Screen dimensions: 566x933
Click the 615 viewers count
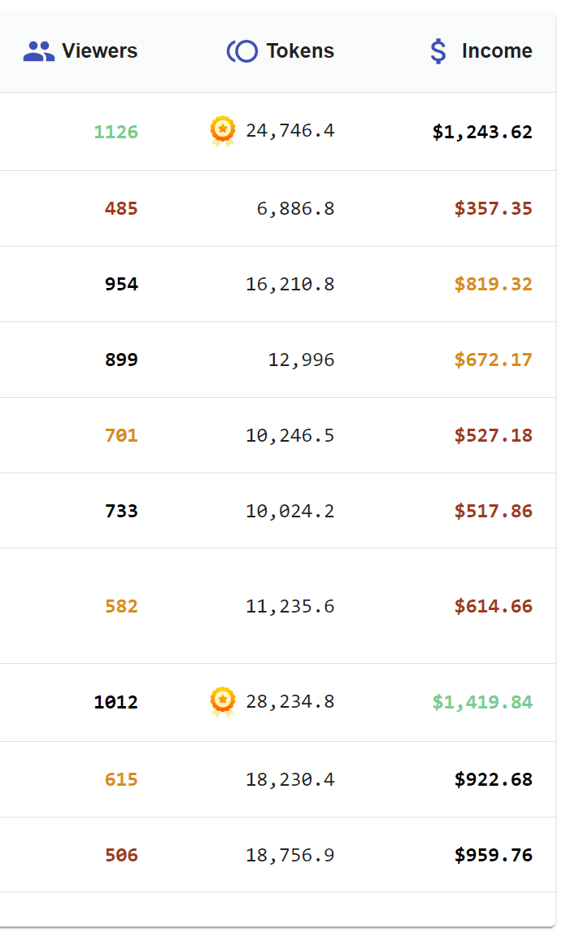tap(121, 779)
